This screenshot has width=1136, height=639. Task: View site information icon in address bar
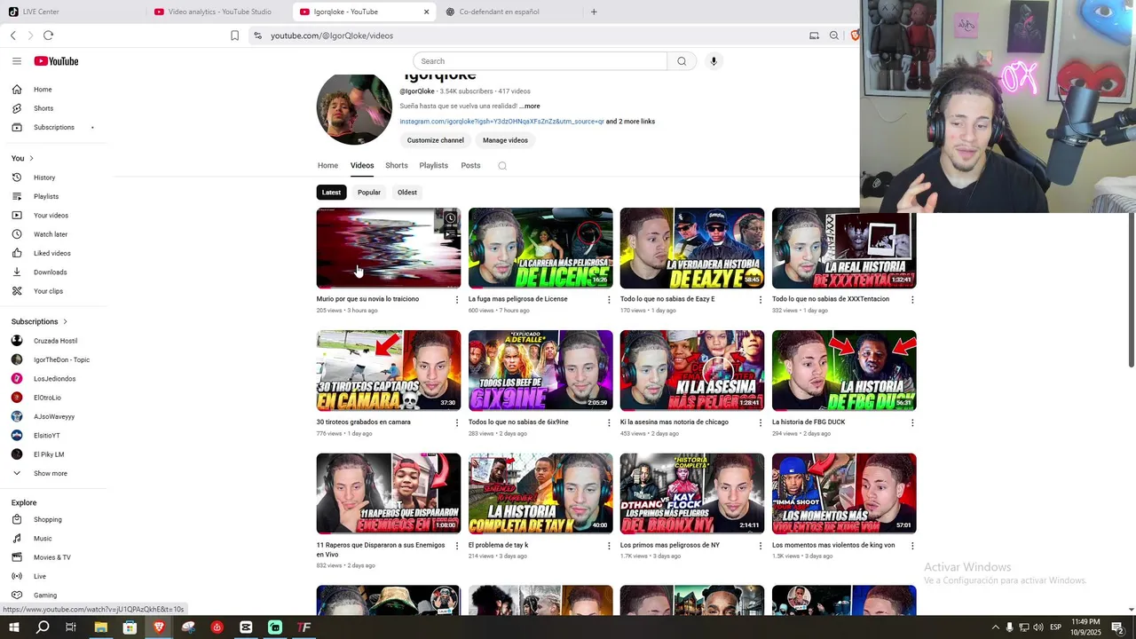[257, 35]
